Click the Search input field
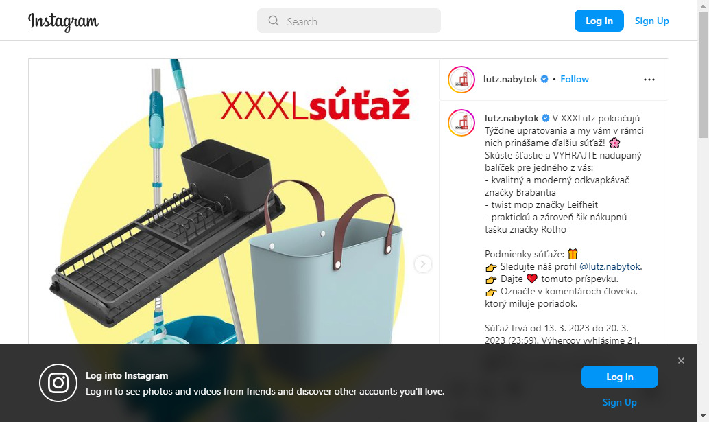The height and width of the screenshot is (422, 709). (348, 21)
